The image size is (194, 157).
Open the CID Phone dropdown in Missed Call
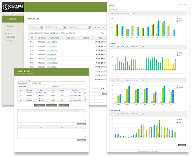pyautogui.click(x=60, y=27)
